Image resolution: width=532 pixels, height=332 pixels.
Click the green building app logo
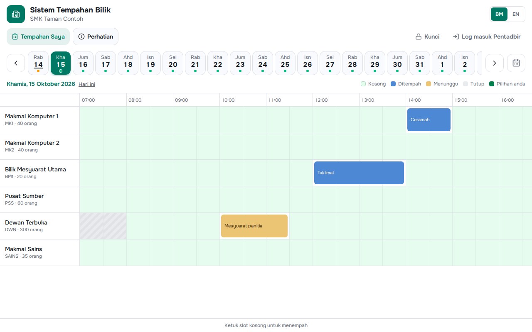coord(16,14)
